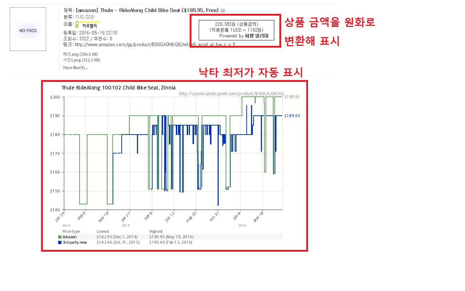
Task: Click the comment count badge 12
Action: pyautogui.click(x=223, y=11)
